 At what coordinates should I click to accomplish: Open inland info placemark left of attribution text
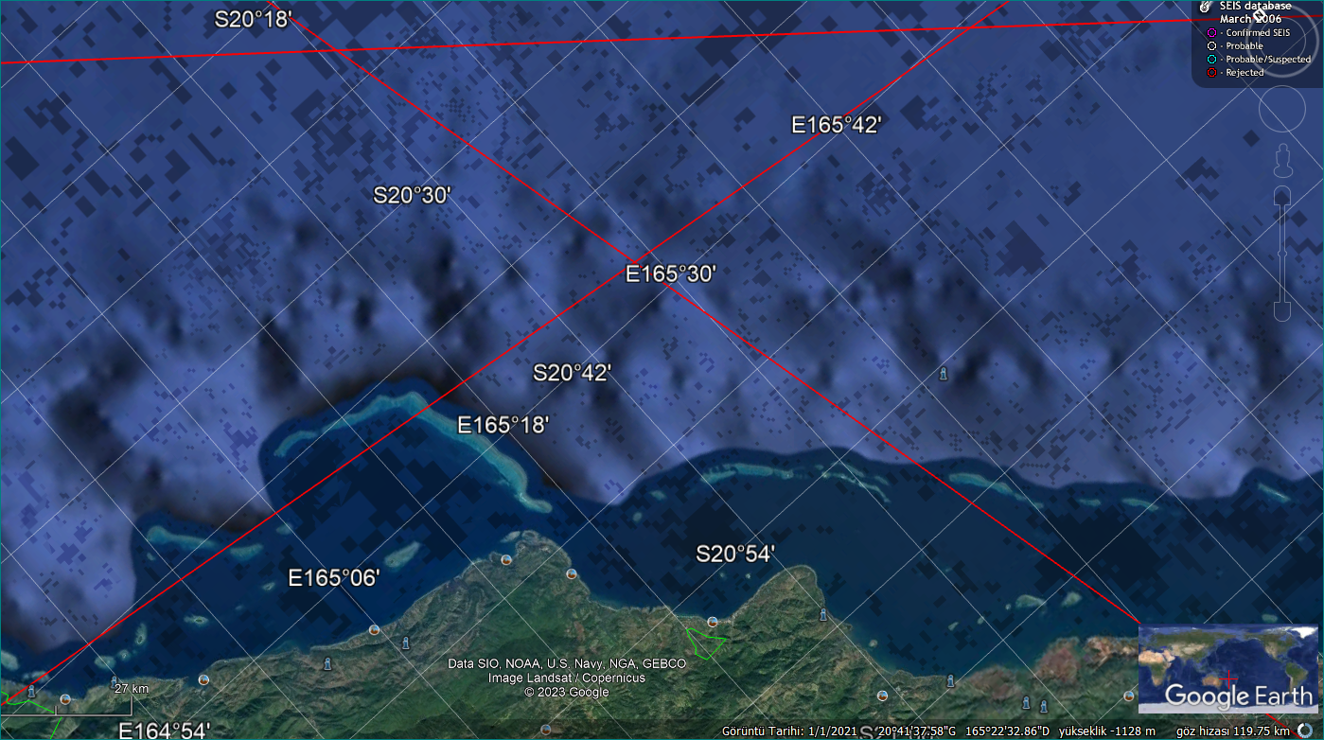[327, 663]
